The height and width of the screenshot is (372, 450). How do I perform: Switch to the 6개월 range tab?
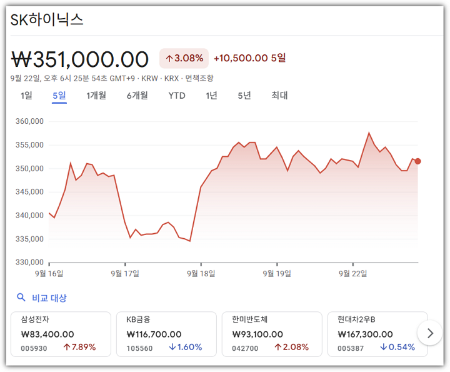137,95
